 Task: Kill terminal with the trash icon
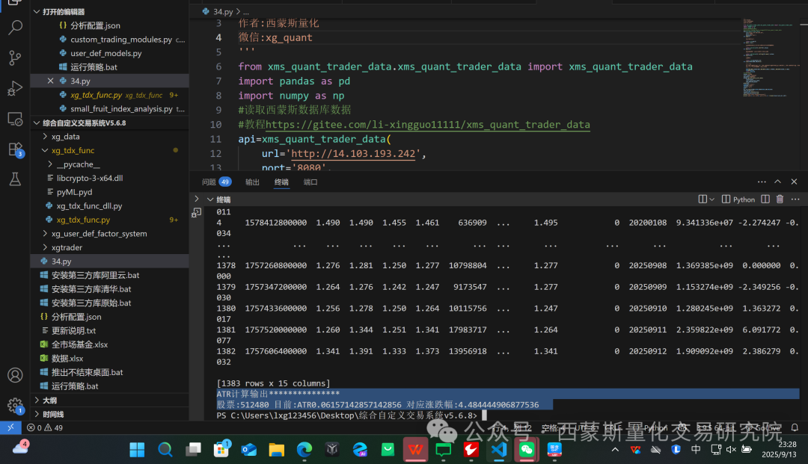(780, 199)
